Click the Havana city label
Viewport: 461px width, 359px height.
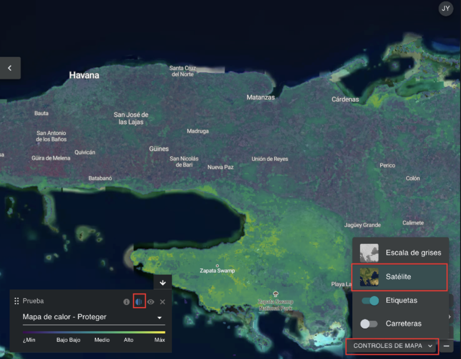point(84,75)
